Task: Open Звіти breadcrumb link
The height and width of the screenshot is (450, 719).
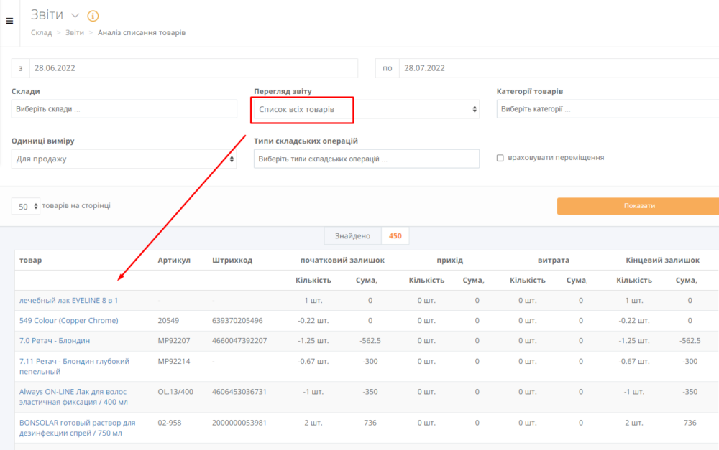Action: tap(74, 32)
